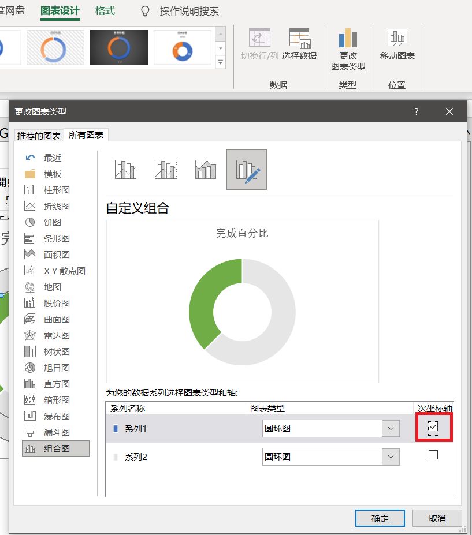The width and height of the screenshot is (472, 535).
Task: Choose Column chart (柱形图) category
Action: click(55, 190)
